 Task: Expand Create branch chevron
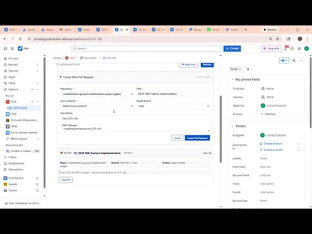pyautogui.click(x=298, y=144)
